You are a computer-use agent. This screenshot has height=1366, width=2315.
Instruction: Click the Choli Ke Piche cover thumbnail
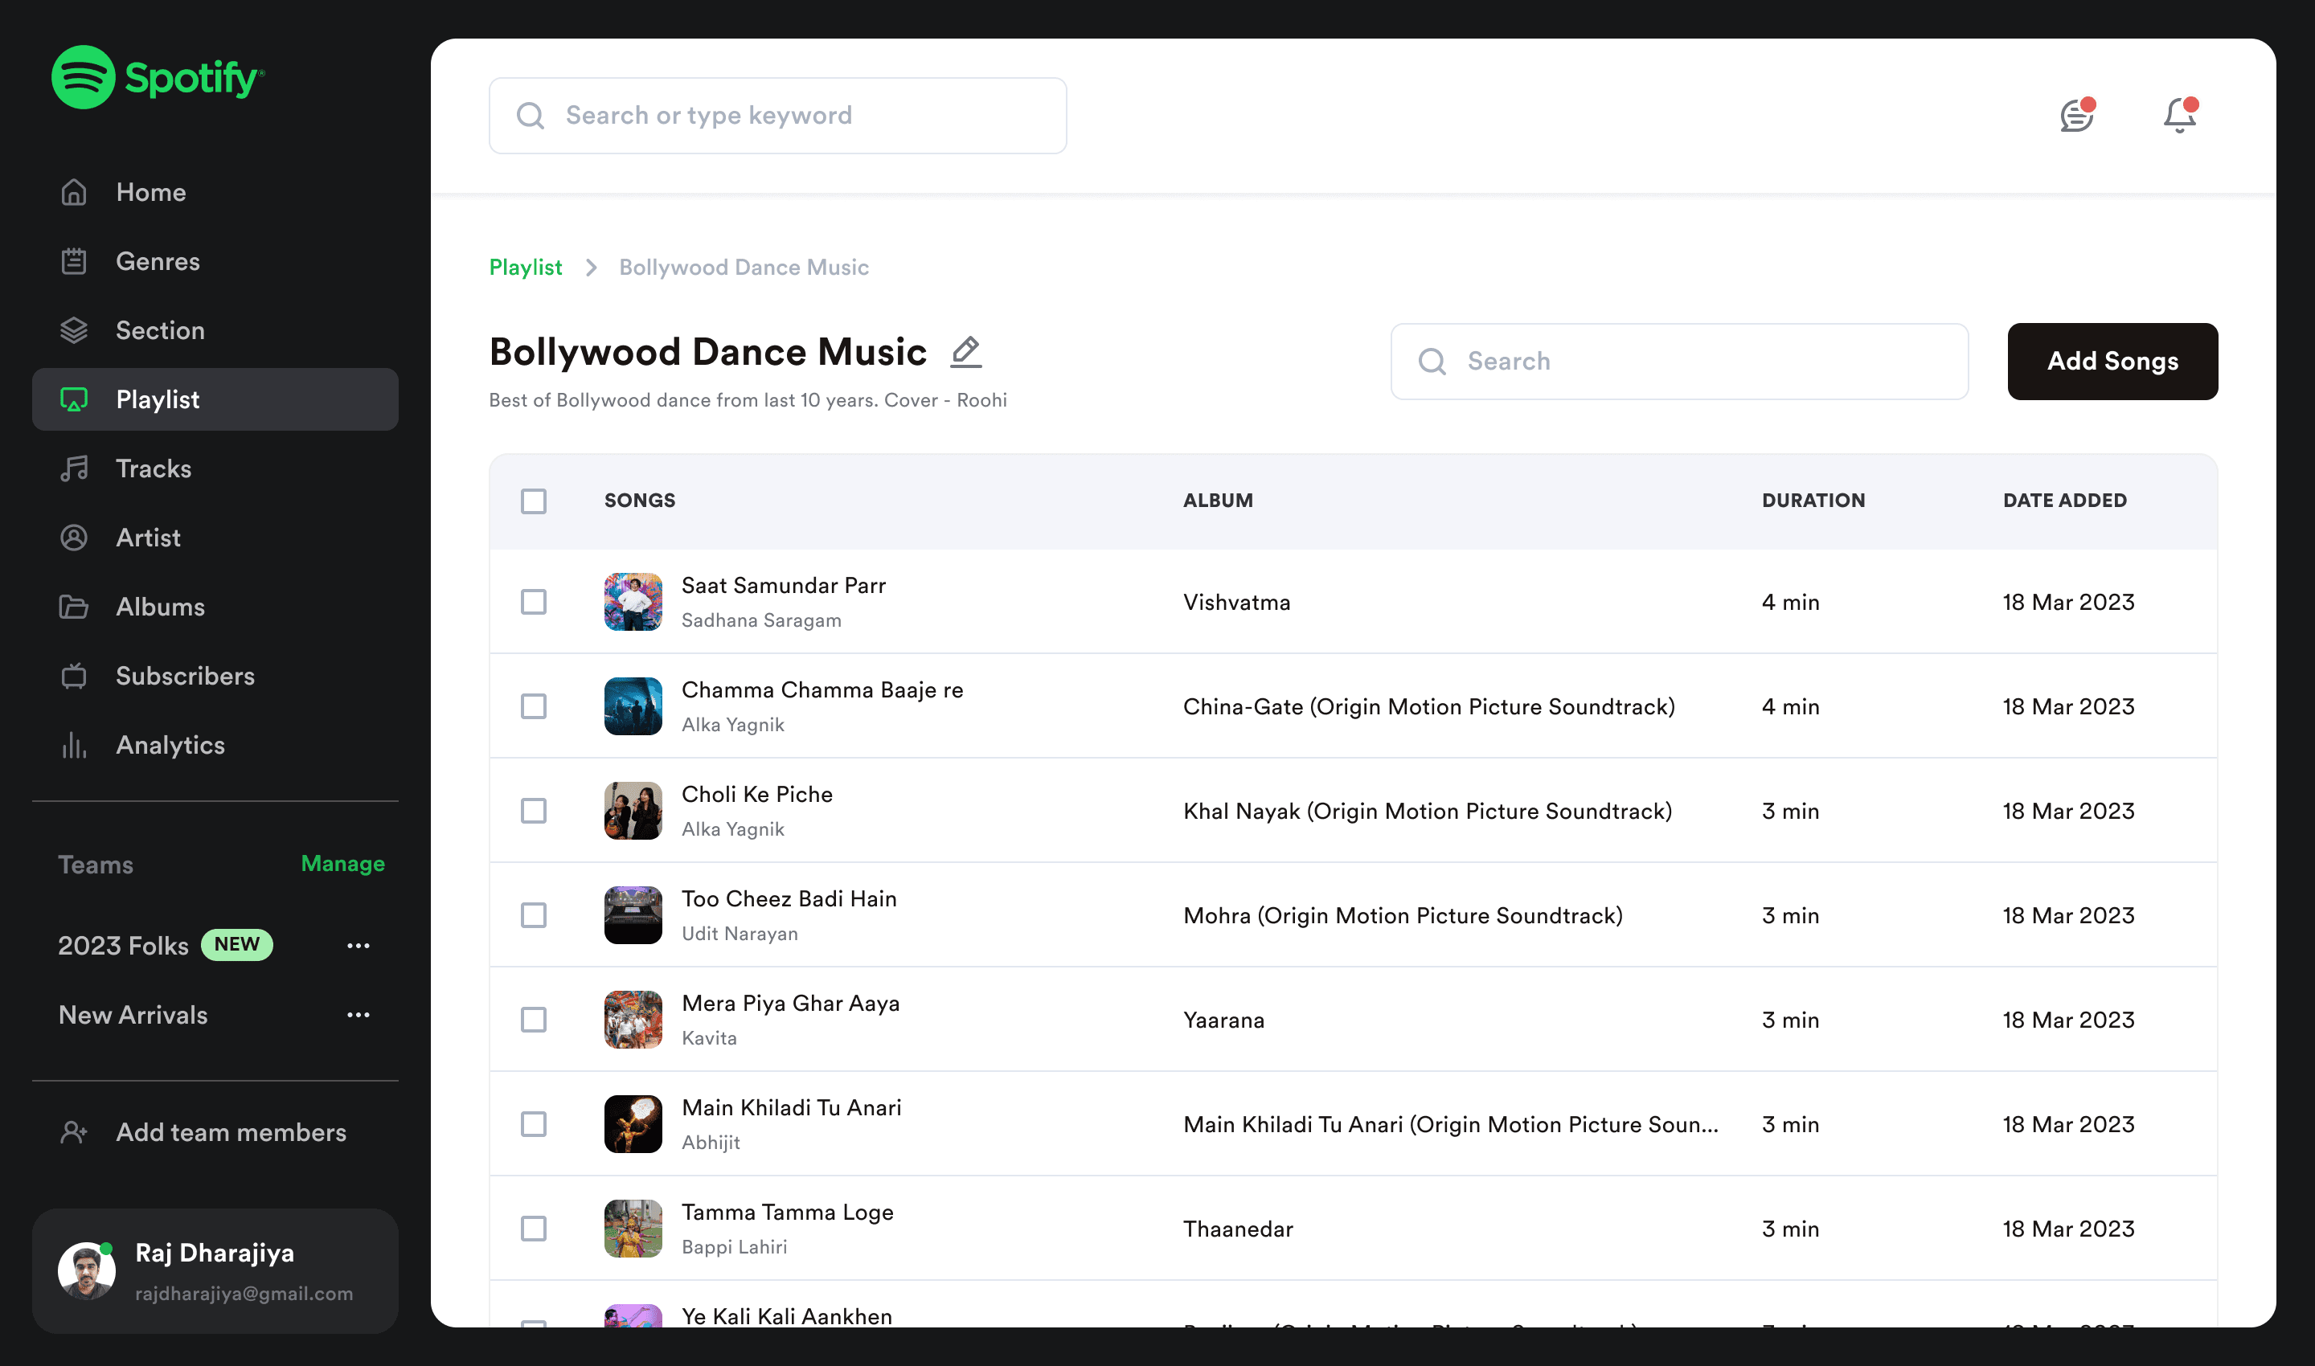(x=633, y=811)
